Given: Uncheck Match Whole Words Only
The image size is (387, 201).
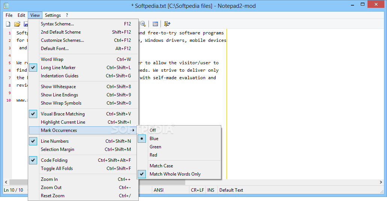Looking at the screenshot, I should [x=179, y=174].
